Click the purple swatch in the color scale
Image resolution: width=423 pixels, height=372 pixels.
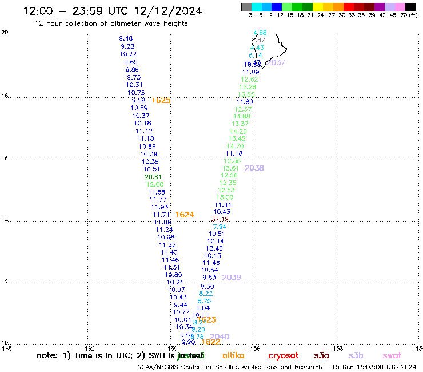[380, 7]
